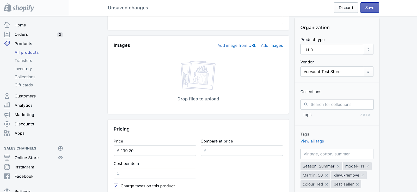Screen dimensions: 417x192
Task: View Online Store using the eye icon
Action: [60, 158]
